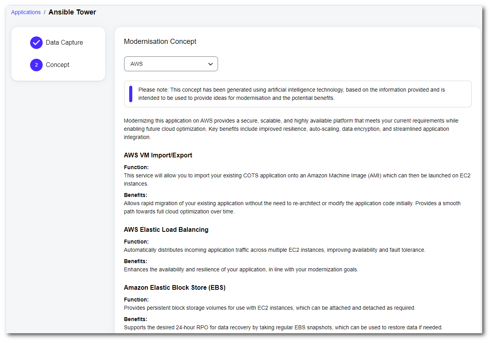This screenshot has height=343, width=492.
Task: Open the AWS cloud provider dropdown
Action: click(171, 64)
